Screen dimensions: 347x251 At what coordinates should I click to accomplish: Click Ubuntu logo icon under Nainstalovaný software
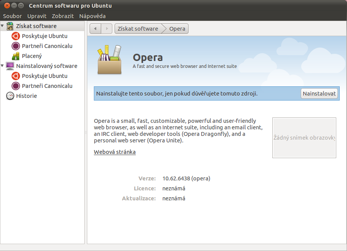[16, 76]
